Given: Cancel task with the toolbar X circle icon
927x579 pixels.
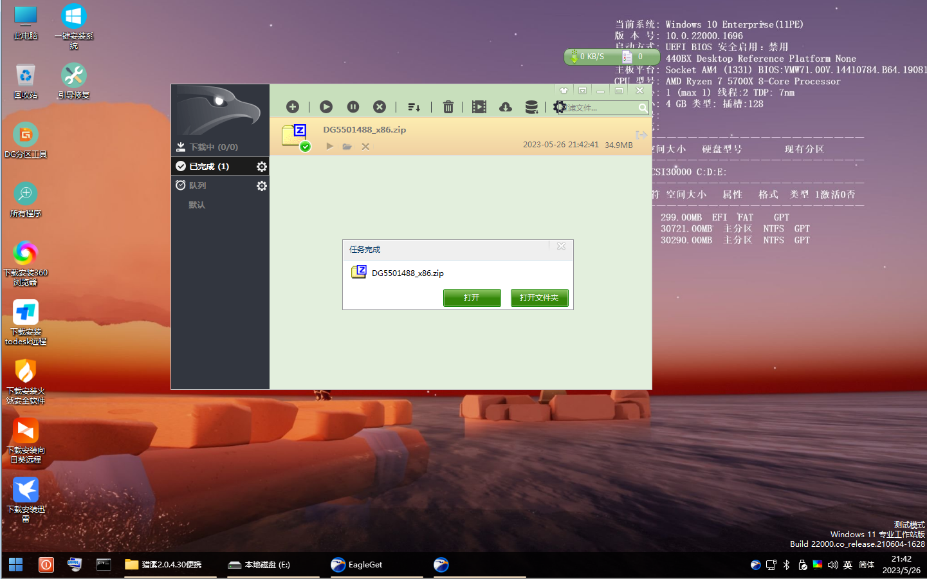Looking at the screenshot, I should click(380, 107).
